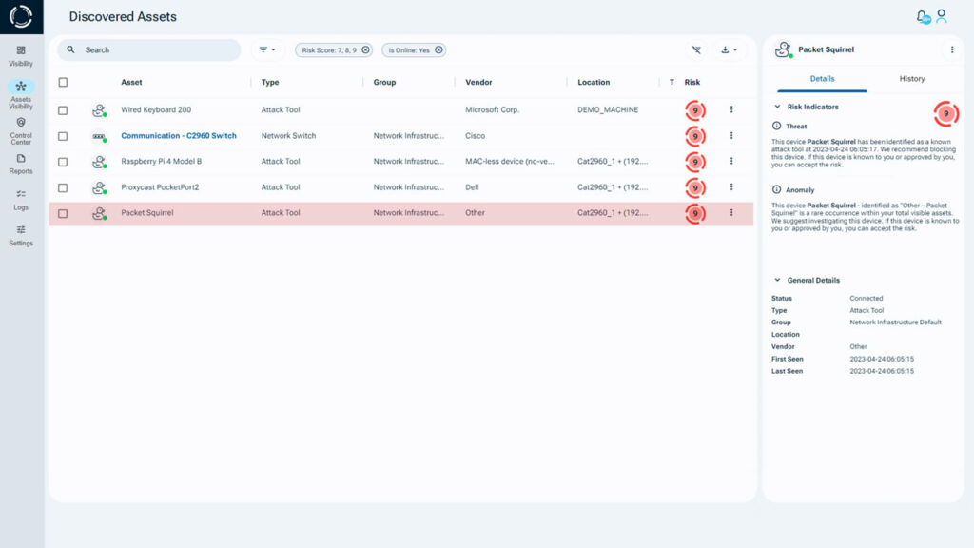Check the Wired Keyboard 200 checkbox
The width and height of the screenshot is (974, 548).
coord(63,109)
